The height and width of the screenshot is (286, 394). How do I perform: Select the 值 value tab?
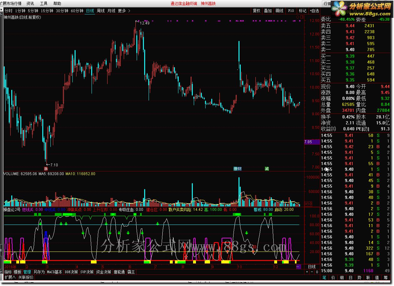377,278
